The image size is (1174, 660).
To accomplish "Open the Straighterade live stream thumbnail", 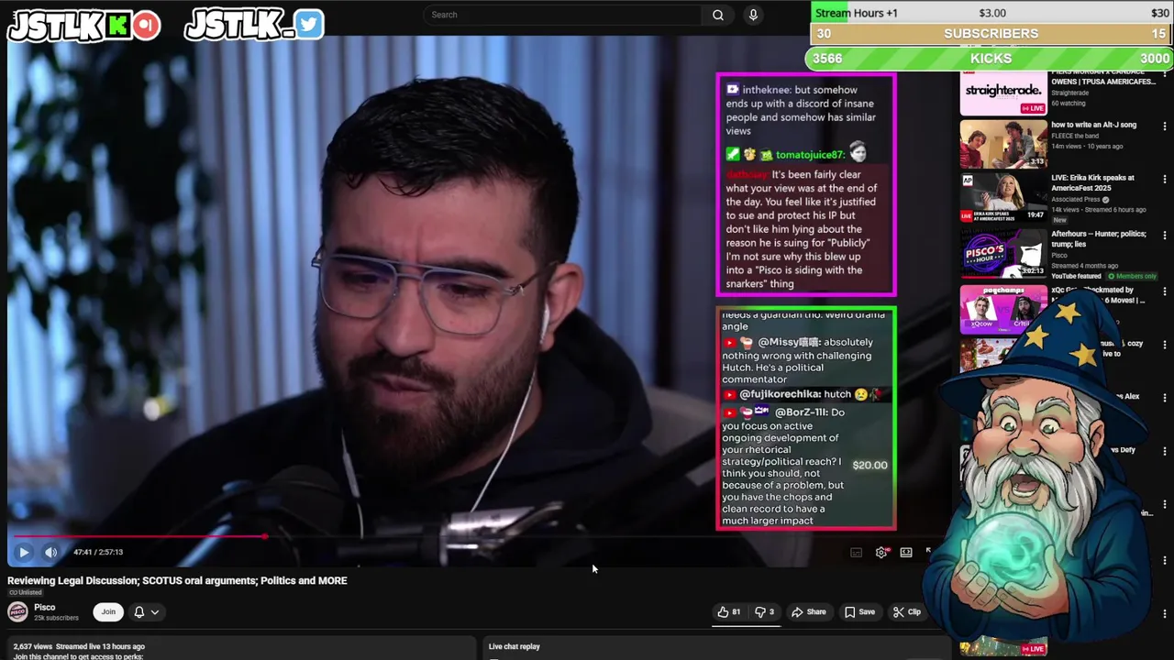I will coord(1003,93).
